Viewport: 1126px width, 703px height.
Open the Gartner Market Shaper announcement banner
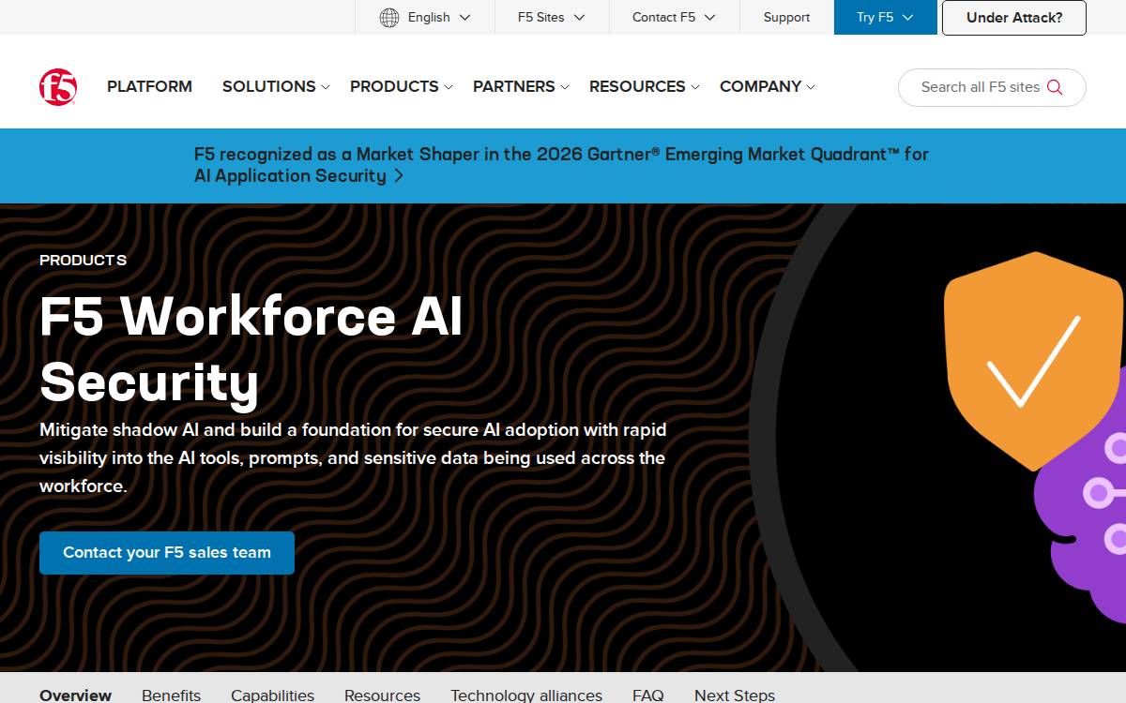561,165
